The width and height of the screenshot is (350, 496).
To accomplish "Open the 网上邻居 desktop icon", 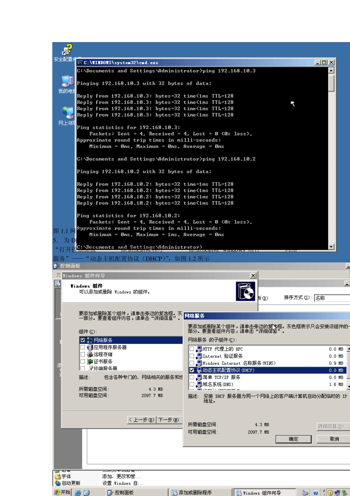I will [67, 113].
